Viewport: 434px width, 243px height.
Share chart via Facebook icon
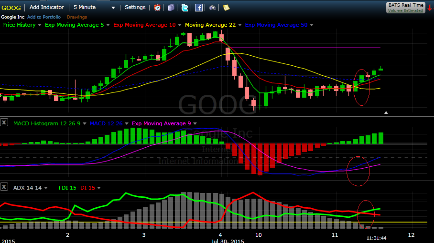click(198, 8)
